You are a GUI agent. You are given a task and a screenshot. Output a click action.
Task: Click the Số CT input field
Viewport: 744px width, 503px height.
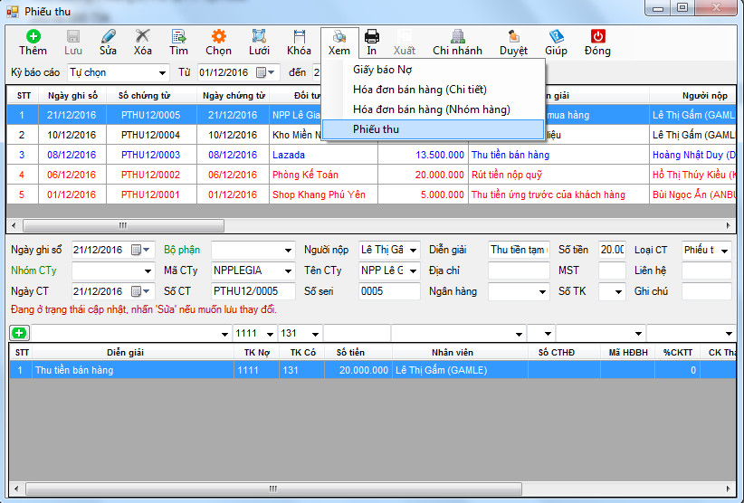pyautogui.click(x=253, y=291)
